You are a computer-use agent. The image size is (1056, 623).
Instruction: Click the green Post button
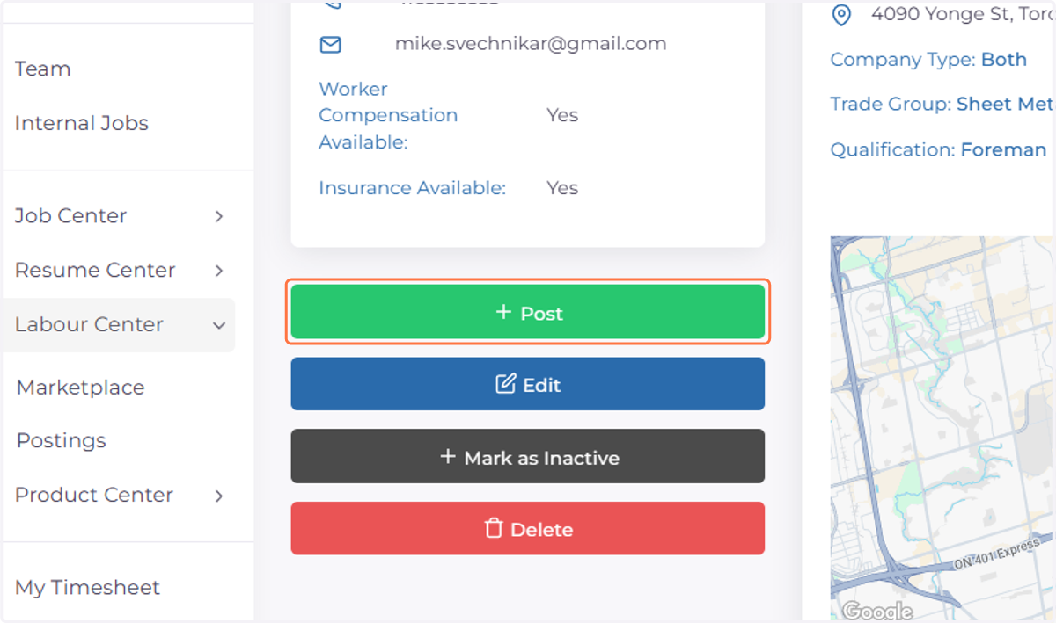(x=528, y=312)
